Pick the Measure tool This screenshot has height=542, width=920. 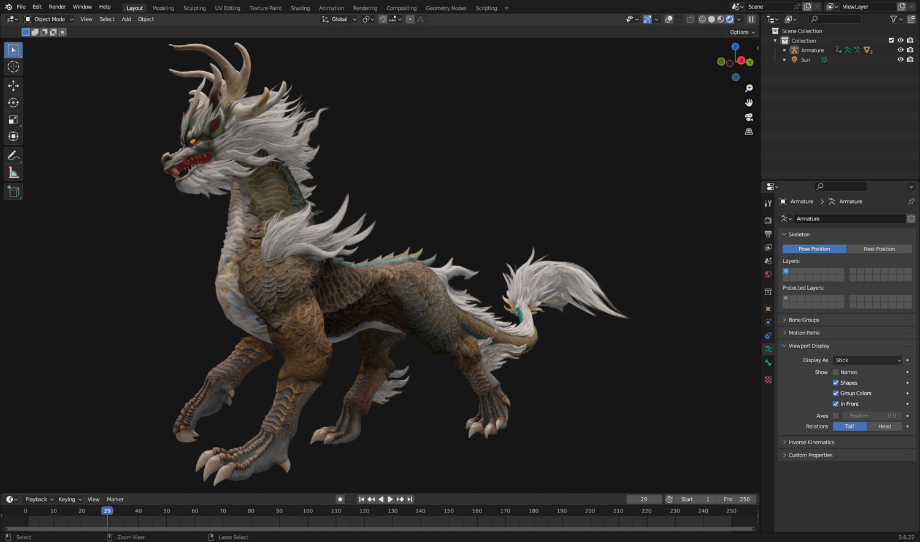pos(13,173)
